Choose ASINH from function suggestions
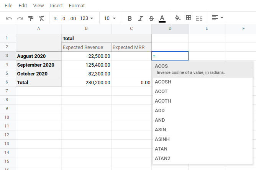The width and height of the screenshot is (256, 170). point(203,139)
